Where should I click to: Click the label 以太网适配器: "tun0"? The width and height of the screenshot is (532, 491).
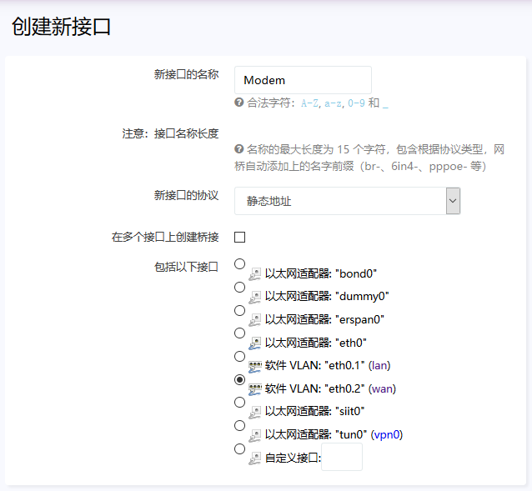[x=315, y=434]
